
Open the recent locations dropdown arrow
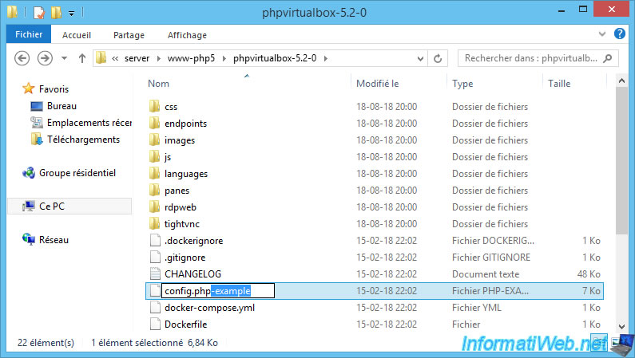click(x=64, y=58)
